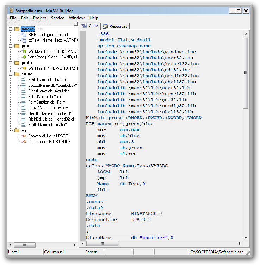Click the StatClName string icon
The image size is (260, 265).
coord(24,125)
